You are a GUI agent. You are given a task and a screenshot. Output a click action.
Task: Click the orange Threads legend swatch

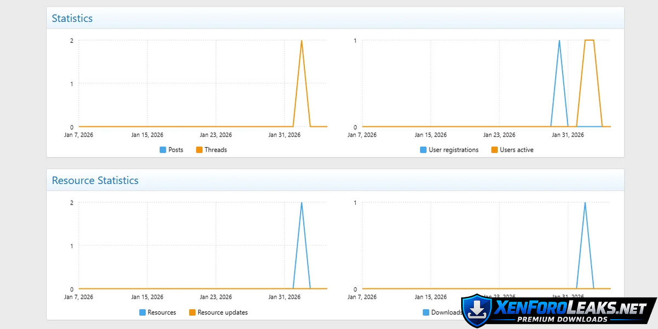pos(199,150)
